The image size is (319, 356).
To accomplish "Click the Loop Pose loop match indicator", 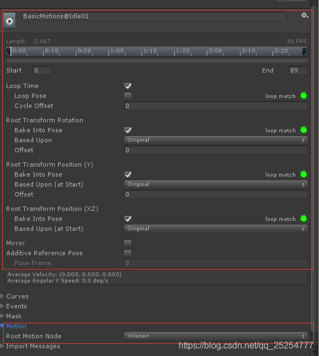I will (304, 96).
